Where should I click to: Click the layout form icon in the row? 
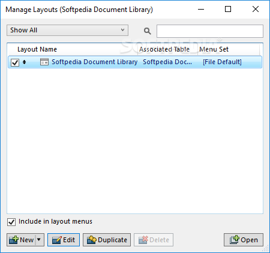click(44, 62)
